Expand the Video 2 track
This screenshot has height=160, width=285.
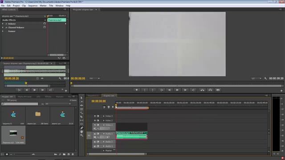[x=104, y=120]
